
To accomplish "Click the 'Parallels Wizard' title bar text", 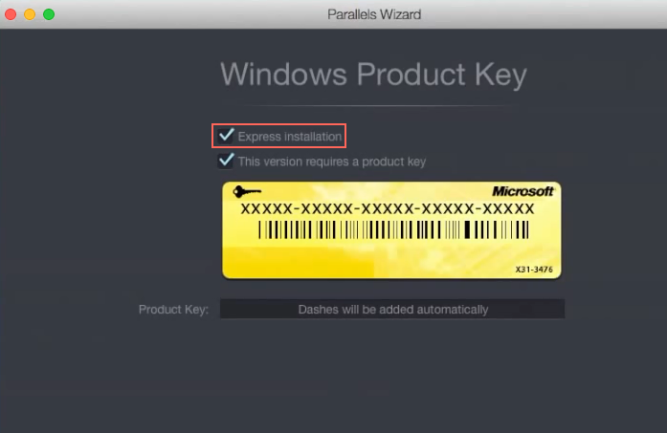I will tap(373, 14).
